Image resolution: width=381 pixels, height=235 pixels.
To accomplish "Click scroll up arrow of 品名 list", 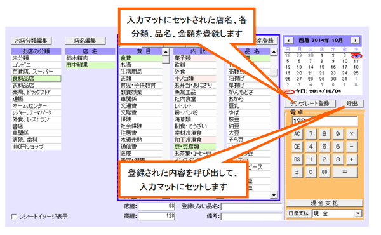I will tap(274, 51).
